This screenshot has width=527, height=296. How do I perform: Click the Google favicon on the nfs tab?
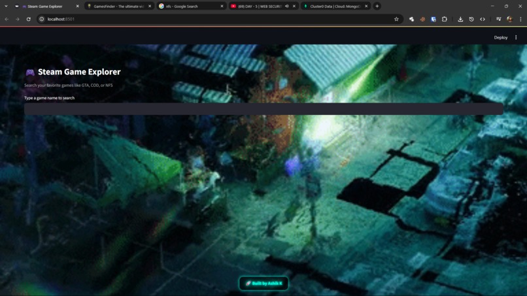click(x=161, y=6)
